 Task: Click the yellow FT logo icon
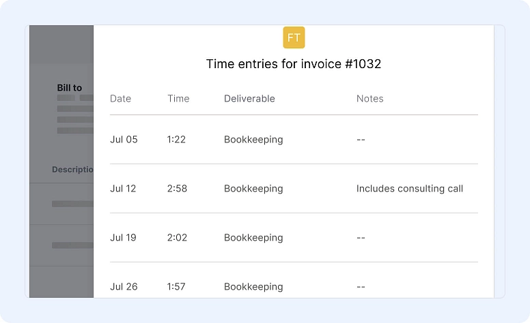click(294, 37)
